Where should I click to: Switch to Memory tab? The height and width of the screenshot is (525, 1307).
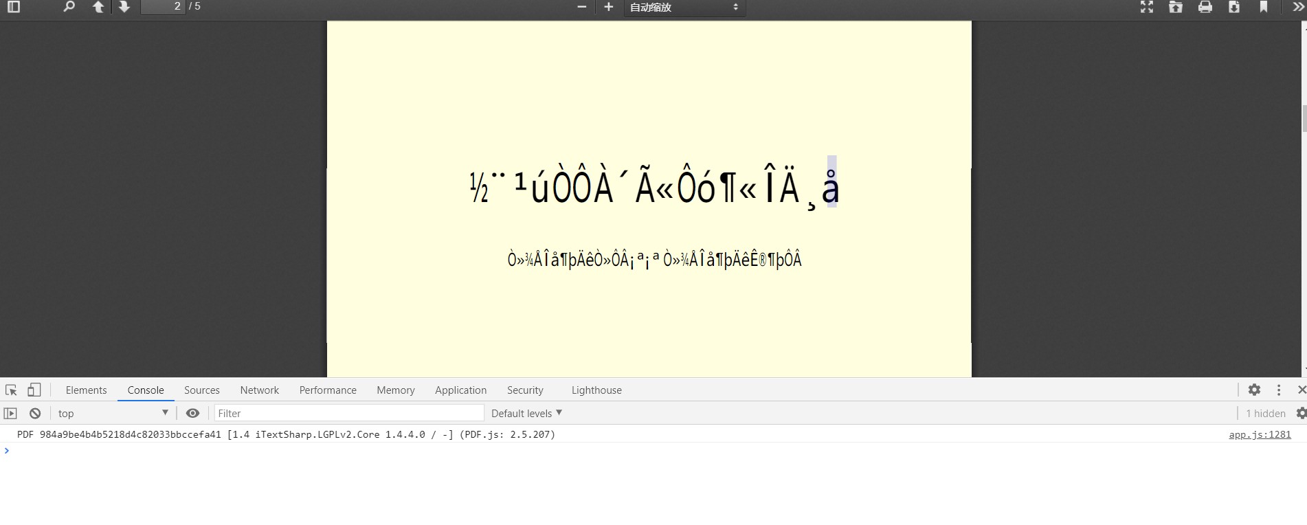[x=396, y=390]
